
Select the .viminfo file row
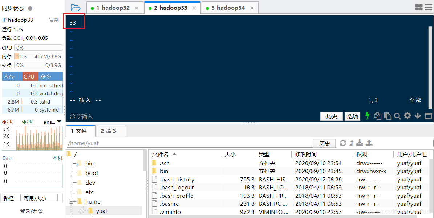289,212
